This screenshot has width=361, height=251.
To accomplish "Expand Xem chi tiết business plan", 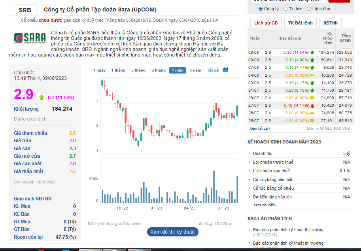I will [x=264, y=205].
